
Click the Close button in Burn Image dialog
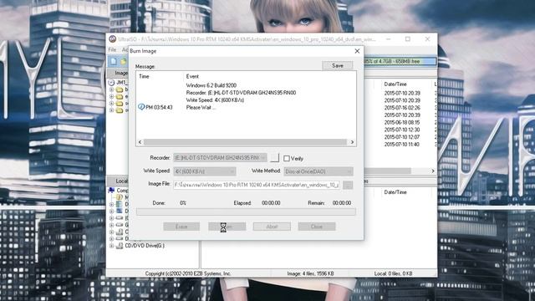coord(317,227)
